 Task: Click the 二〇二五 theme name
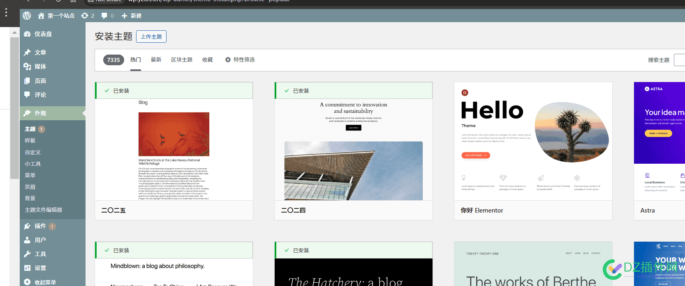[x=113, y=210]
